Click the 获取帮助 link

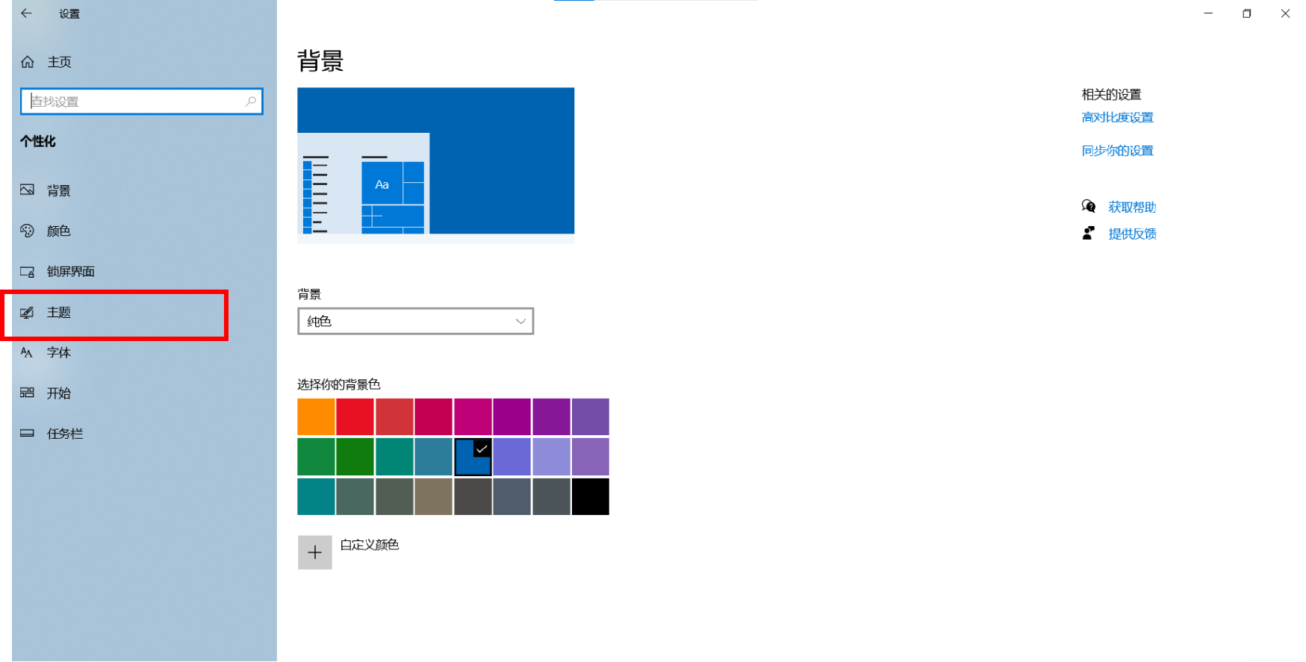(x=1131, y=207)
